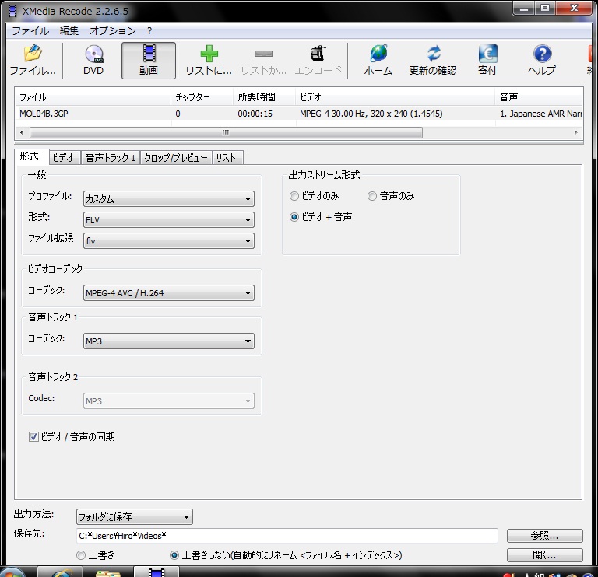Click the green plus Add to list icon
This screenshot has width=598, height=577.
click(x=209, y=54)
